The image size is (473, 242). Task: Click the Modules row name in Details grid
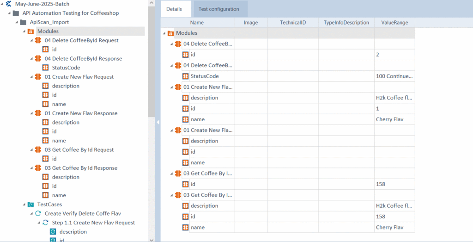point(187,33)
